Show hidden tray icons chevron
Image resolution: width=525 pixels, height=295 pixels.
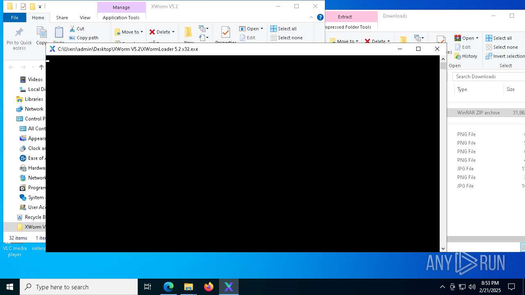(442, 287)
